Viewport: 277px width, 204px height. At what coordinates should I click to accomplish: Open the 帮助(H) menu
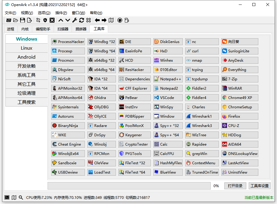click(x=96, y=13)
